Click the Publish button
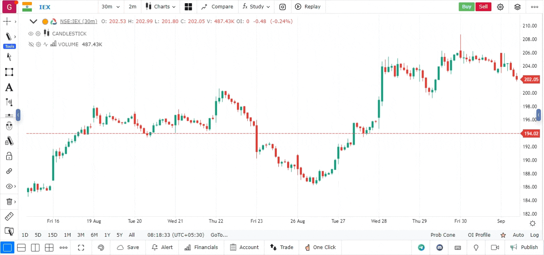544x255 pixels. click(524, 247)
